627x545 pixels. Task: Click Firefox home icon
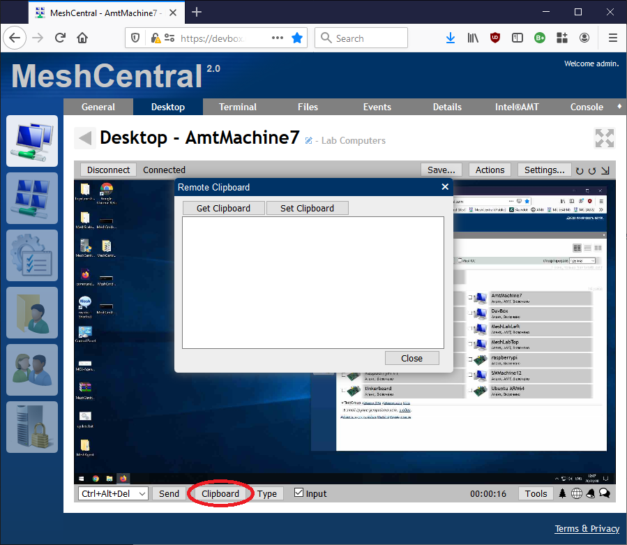(82, 38)
